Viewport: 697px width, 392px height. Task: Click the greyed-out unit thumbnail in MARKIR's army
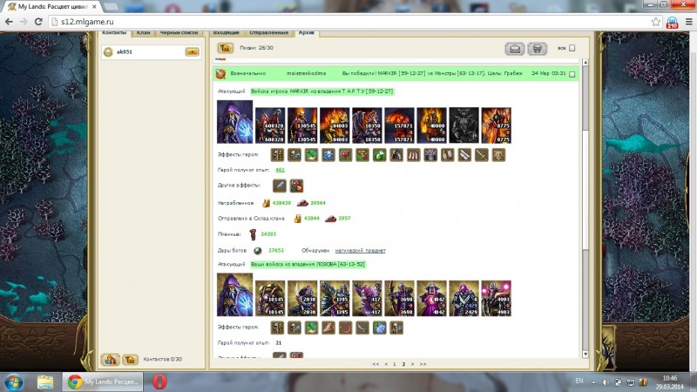click(x=464, y=125)
